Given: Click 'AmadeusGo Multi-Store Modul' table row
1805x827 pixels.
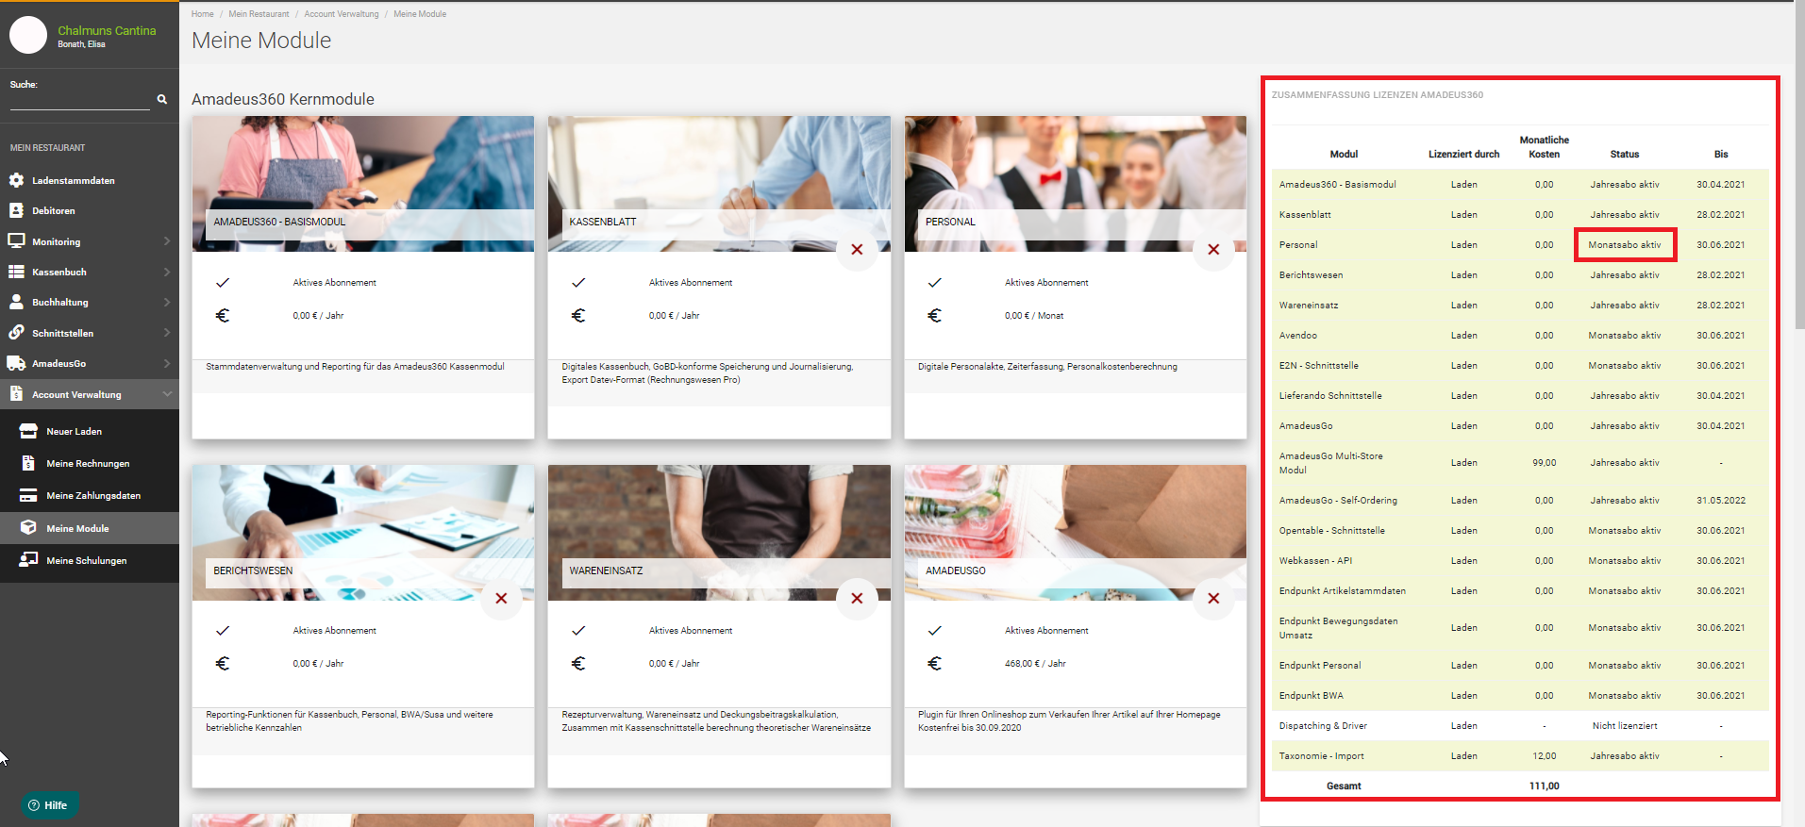Looking at the screenshot, I should click(x=1520, y=463).
